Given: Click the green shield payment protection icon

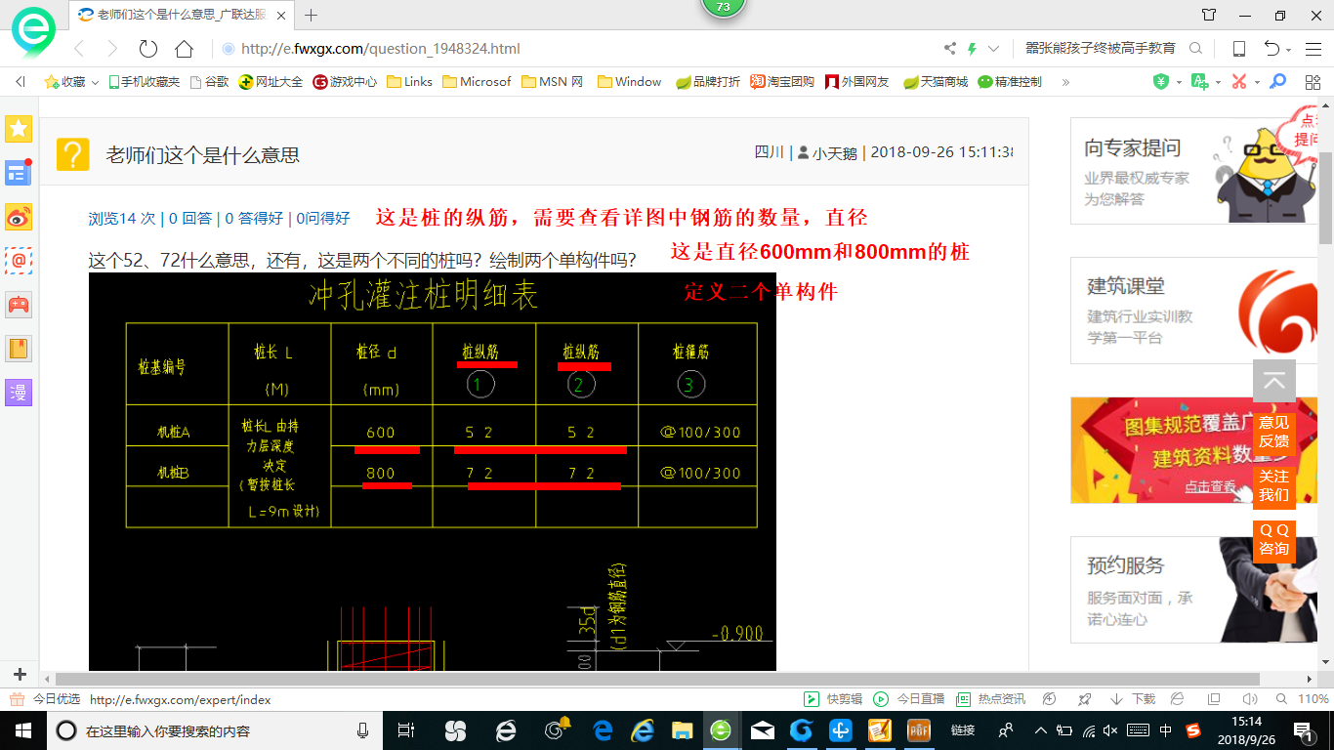Looking at the screenshot, I should (x=1160, y=82).
